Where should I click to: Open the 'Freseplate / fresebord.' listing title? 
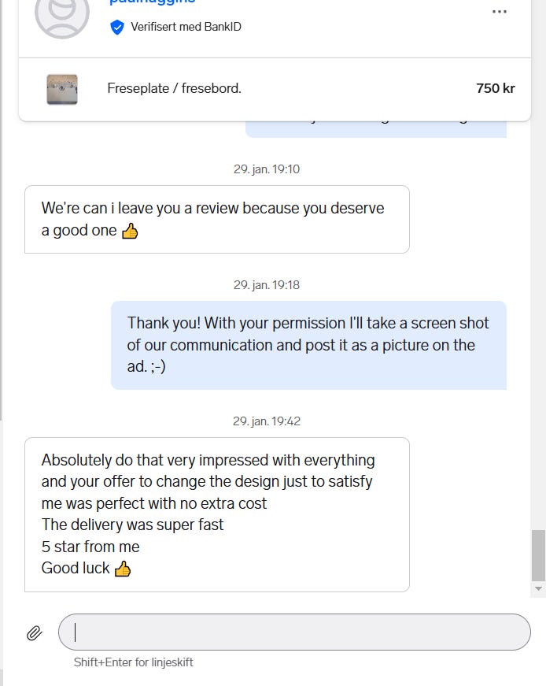[175, 88]
